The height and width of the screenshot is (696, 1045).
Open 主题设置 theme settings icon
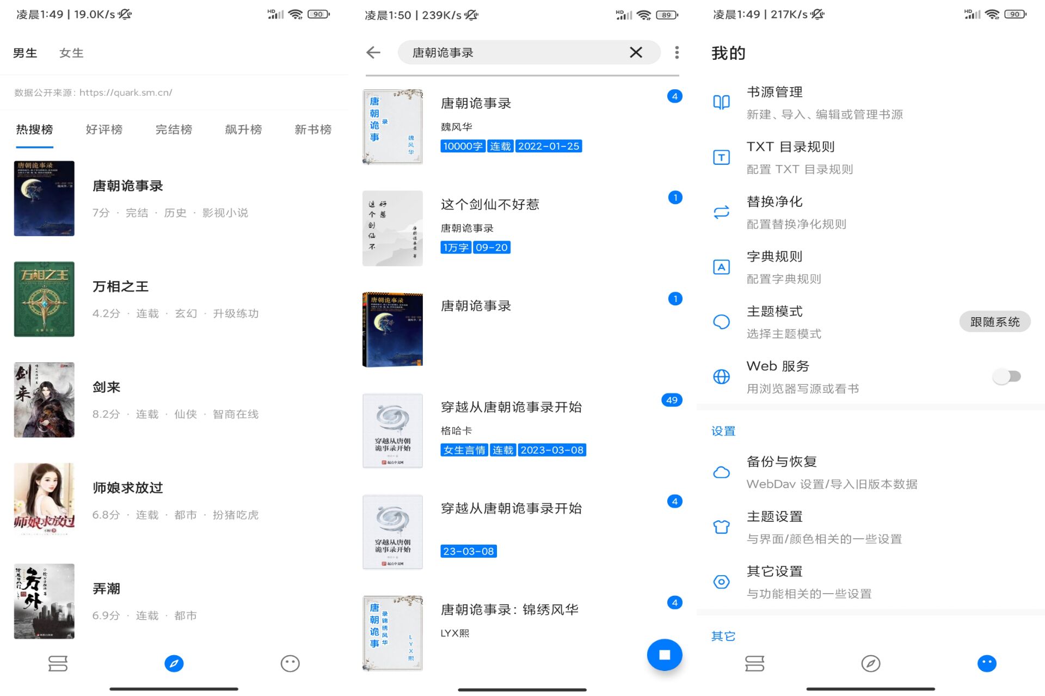tap(721, 527)
